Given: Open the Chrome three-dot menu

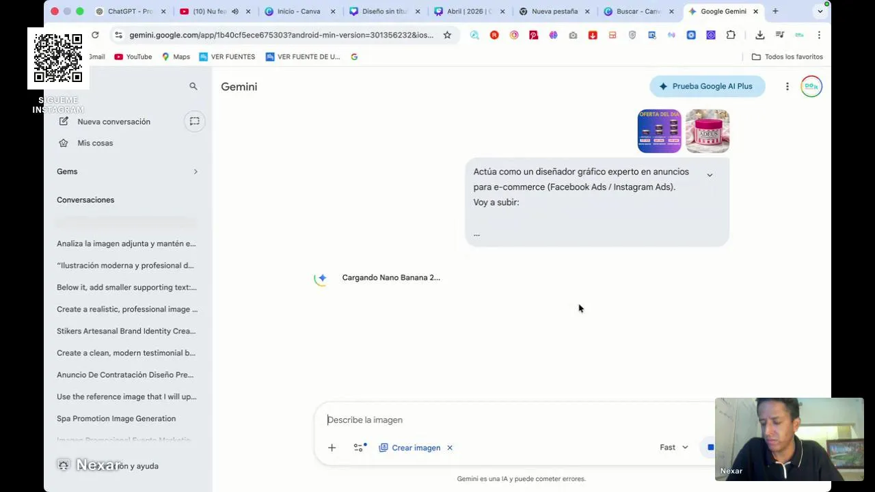Looking at the screenshot, I should pos(819,35).
